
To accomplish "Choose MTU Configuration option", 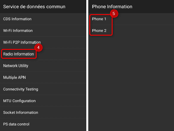I will (x=43, y=101).
